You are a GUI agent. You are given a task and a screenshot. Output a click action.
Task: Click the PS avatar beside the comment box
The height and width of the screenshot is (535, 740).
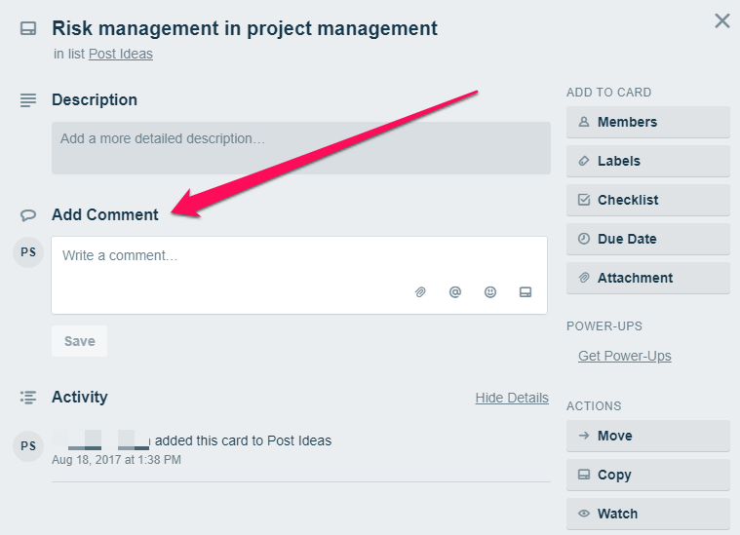click(x=28, y=252)
